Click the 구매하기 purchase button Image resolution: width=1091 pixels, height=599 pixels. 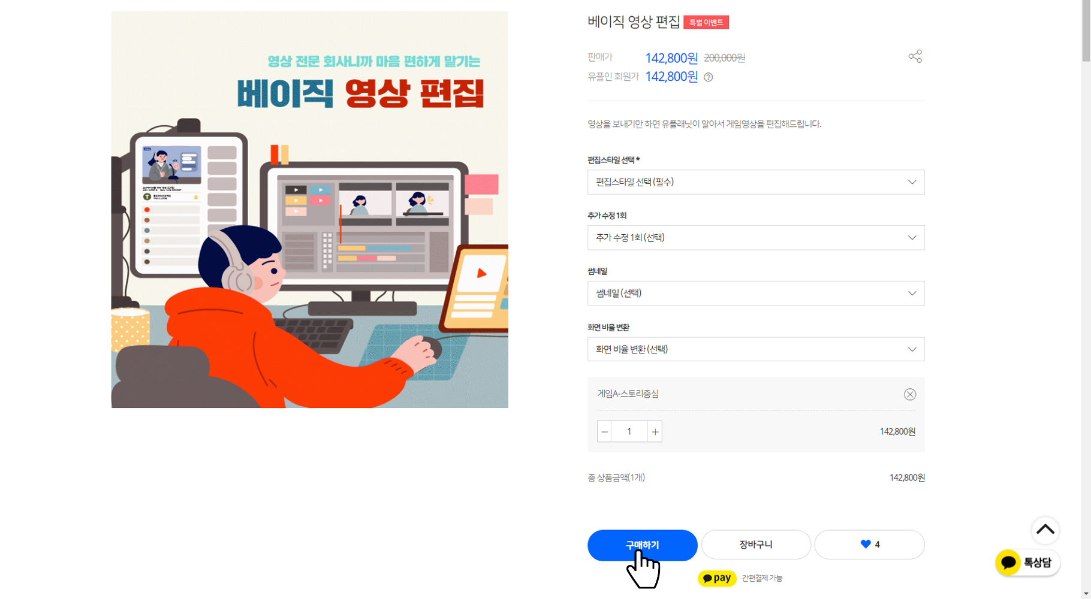tap(642, 545)
